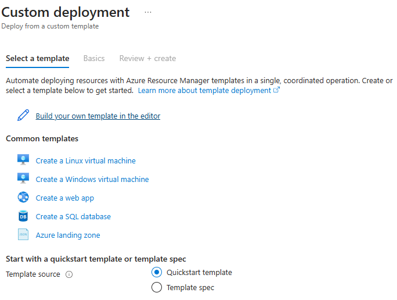Open the Azure landing zone template link

[x=68, y=235]
